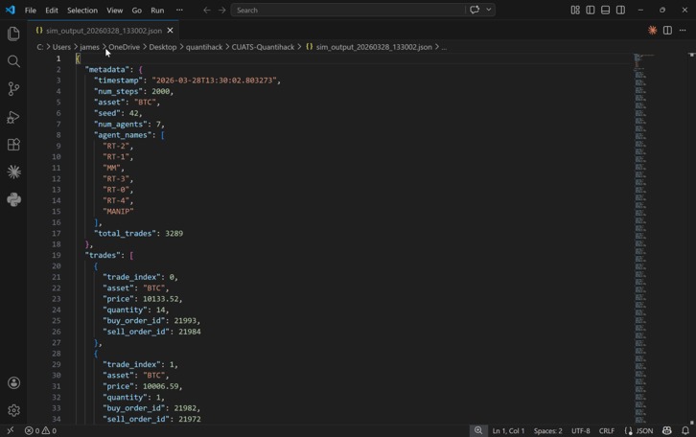Click the sell_order_id value 21972
696x437 pixels.
pos(190,419)
